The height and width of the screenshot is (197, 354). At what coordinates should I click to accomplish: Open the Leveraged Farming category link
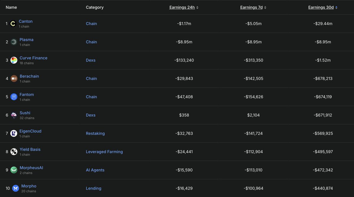click(104, 152)
